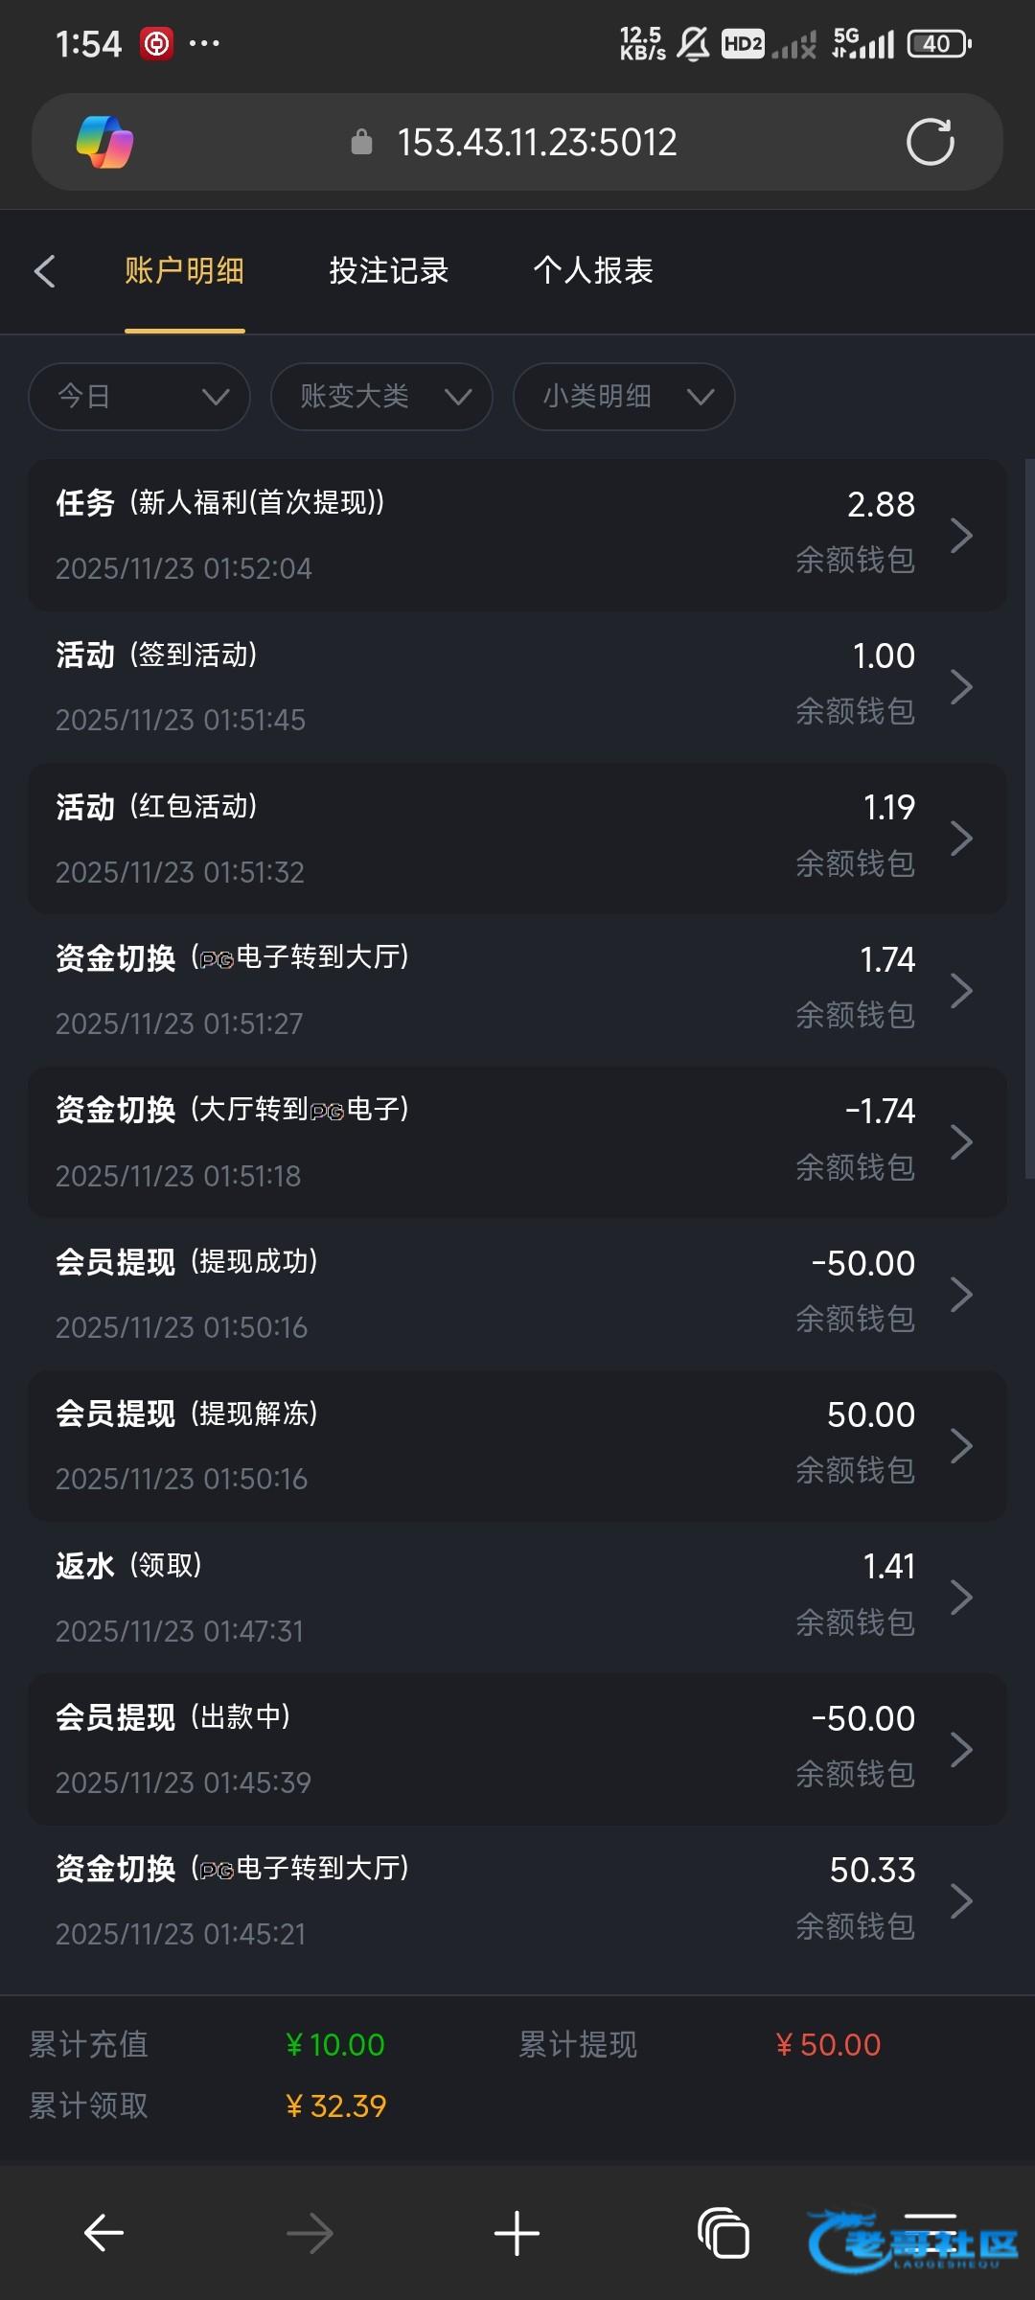Tap the address bar URL field
Image resolution: width=1035 pixels, height=2300 pixels.
[x=537, y=143]
